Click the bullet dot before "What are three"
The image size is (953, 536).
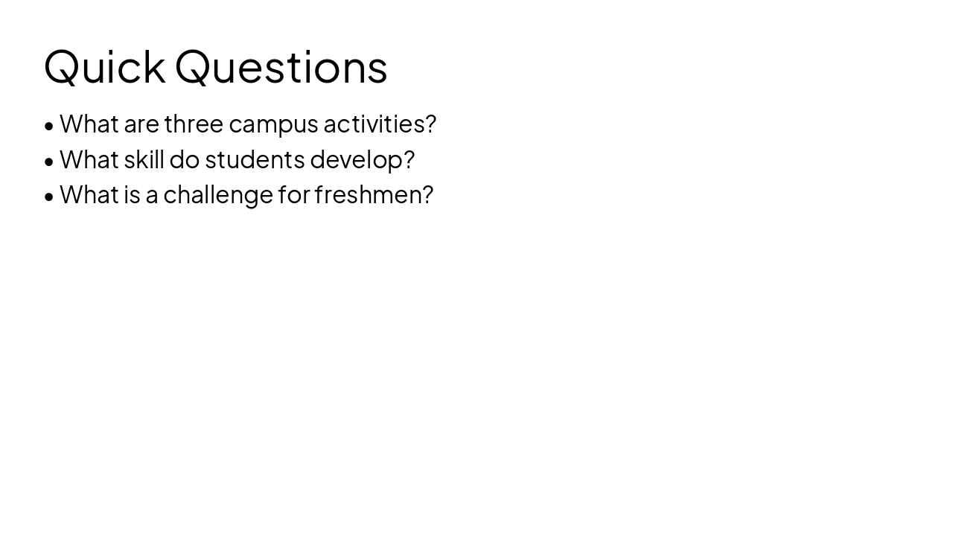(x=49, y=126)
